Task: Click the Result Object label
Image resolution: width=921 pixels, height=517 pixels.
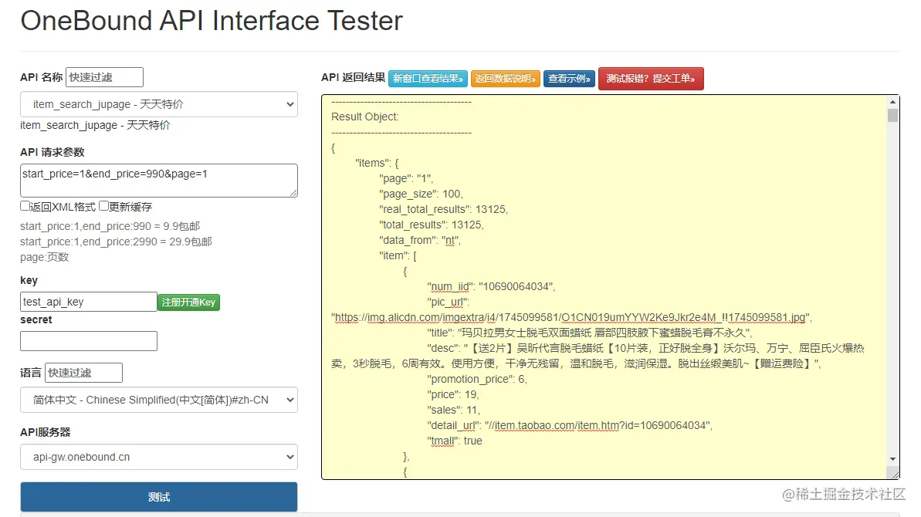Action: [x=364, y=117]
